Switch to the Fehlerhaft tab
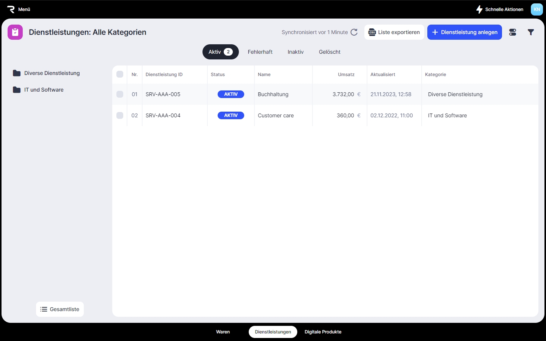Viewport: 546px width, 341px height. point(260,52)
